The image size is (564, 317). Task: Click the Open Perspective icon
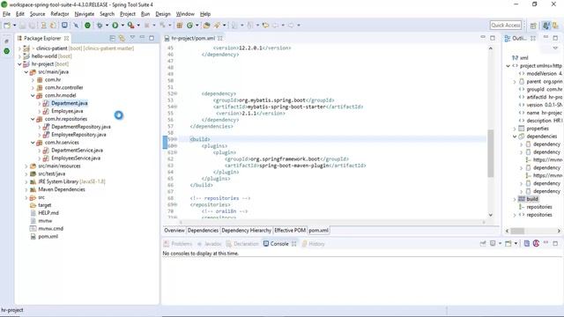click(x=533, y=26)
